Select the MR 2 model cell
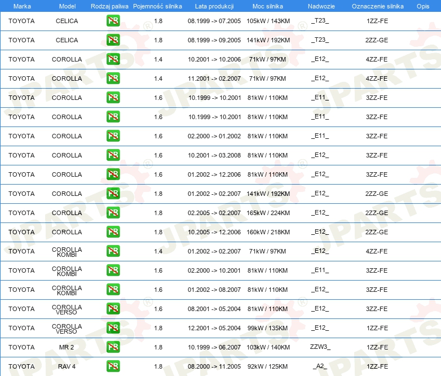 [67, 347]
